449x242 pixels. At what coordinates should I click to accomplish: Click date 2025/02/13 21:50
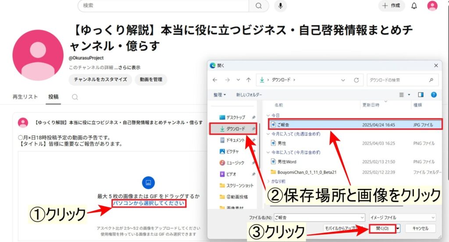point(378,162)
